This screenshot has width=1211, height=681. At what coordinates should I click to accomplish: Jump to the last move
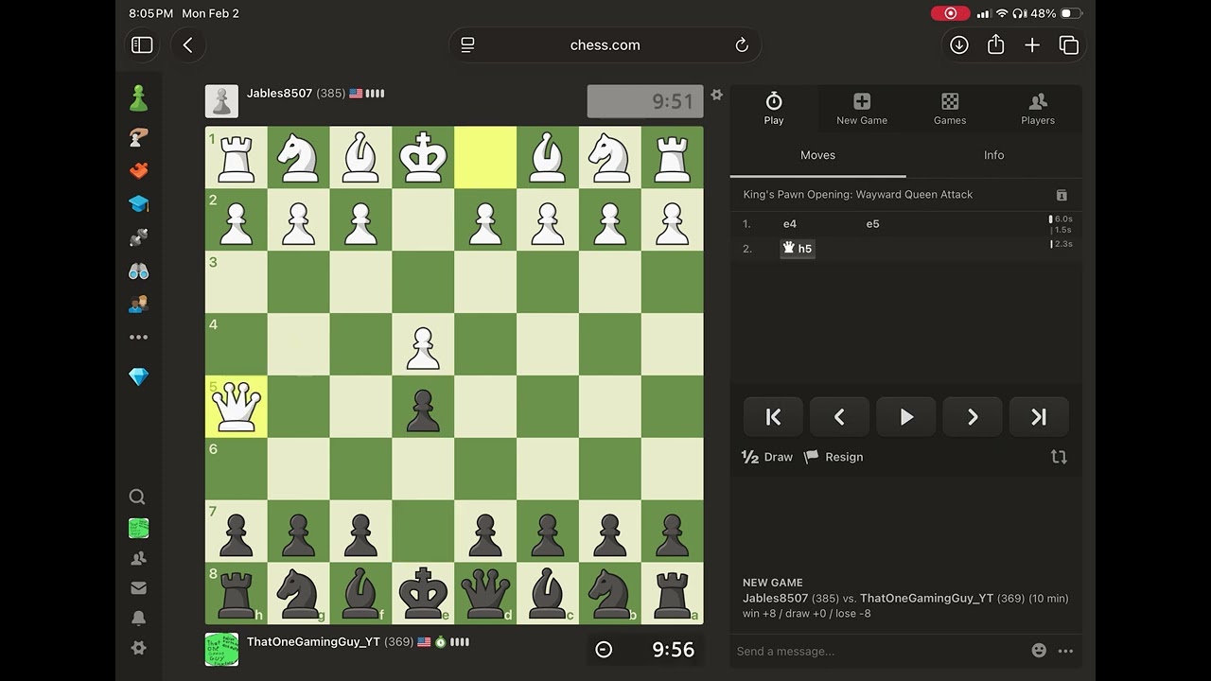(x=1039, y=417)
